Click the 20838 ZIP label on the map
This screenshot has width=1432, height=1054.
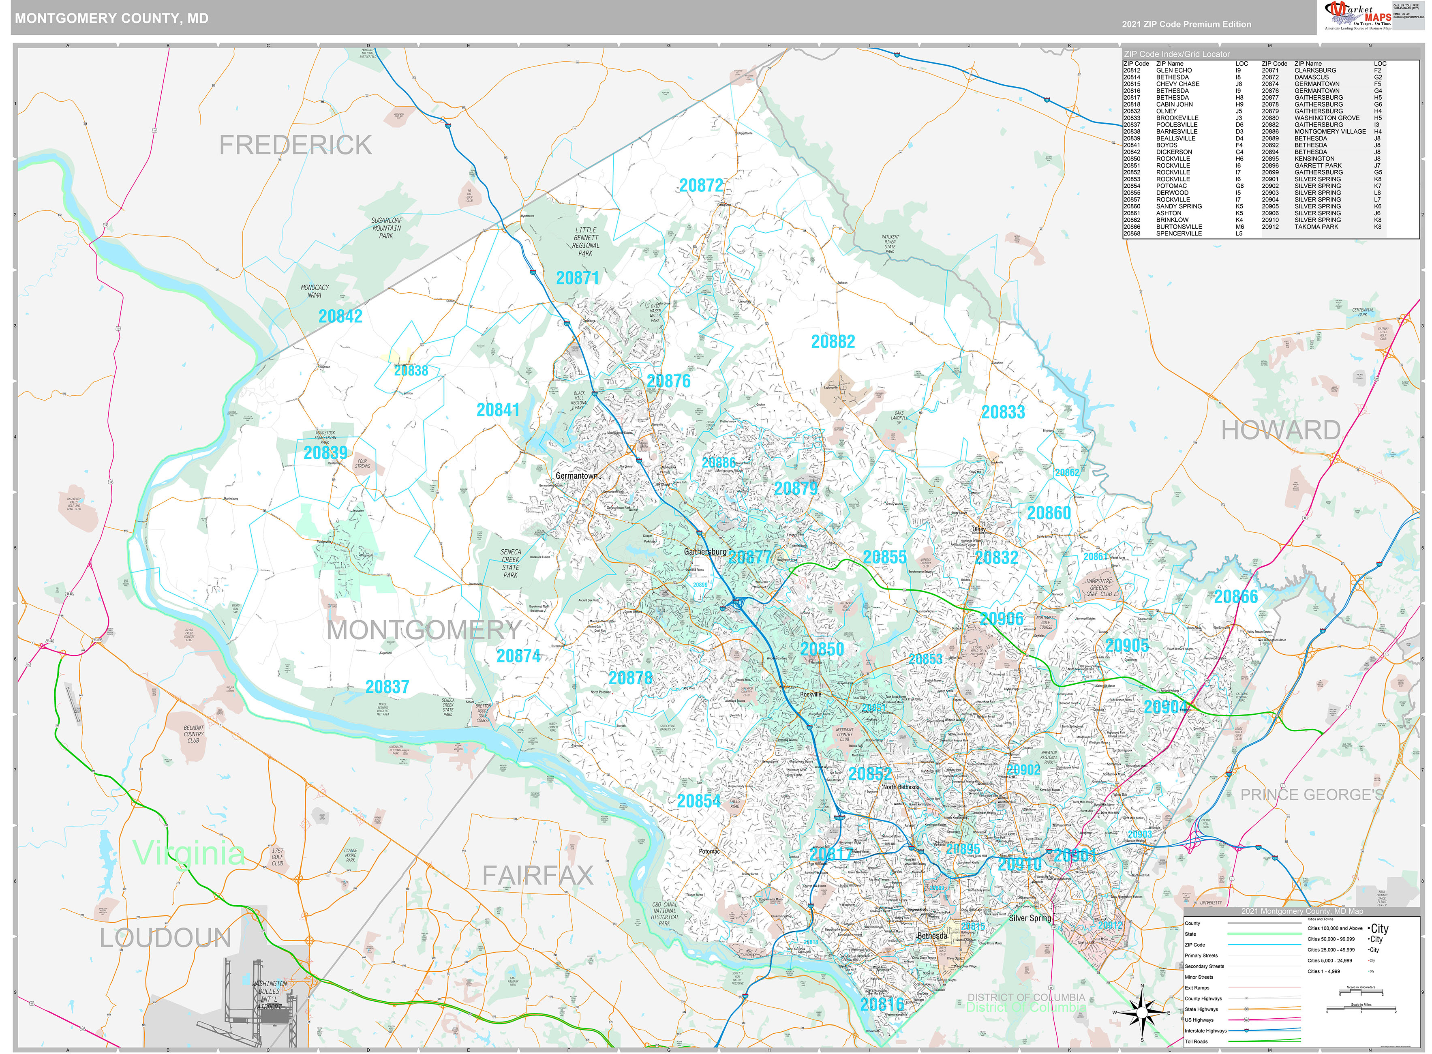click(411, 371)
